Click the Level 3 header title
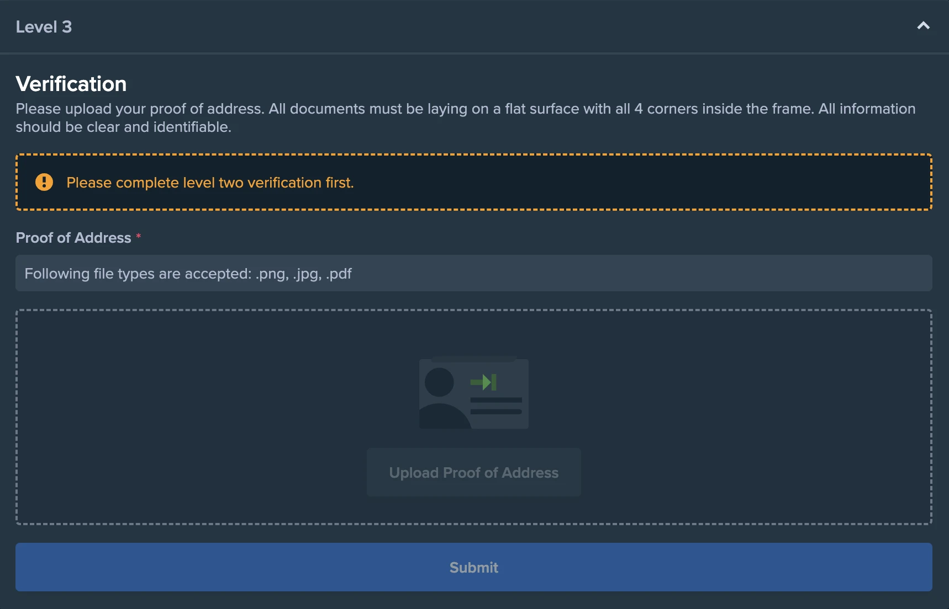 (44, 26)
